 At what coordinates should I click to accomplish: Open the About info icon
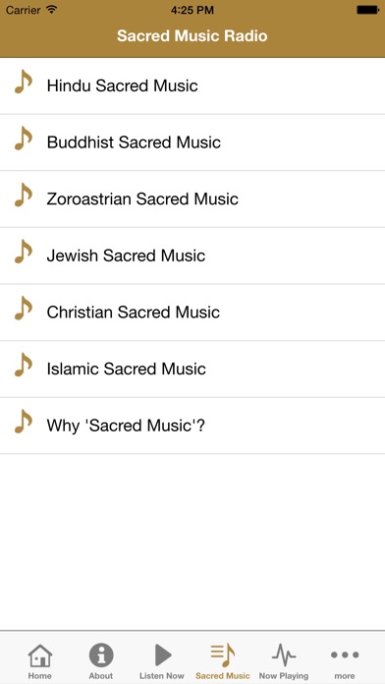101,655
